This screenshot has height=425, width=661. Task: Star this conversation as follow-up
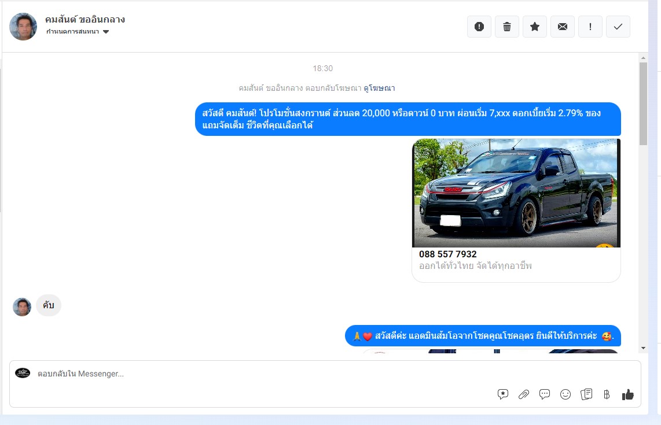(x=535, y=27)
